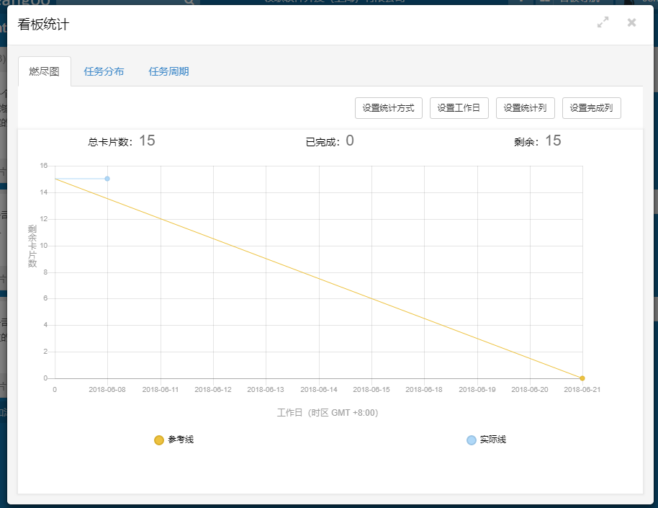Open the 设置工作日 settings
658x508 pixels.
tap(459, 108)
